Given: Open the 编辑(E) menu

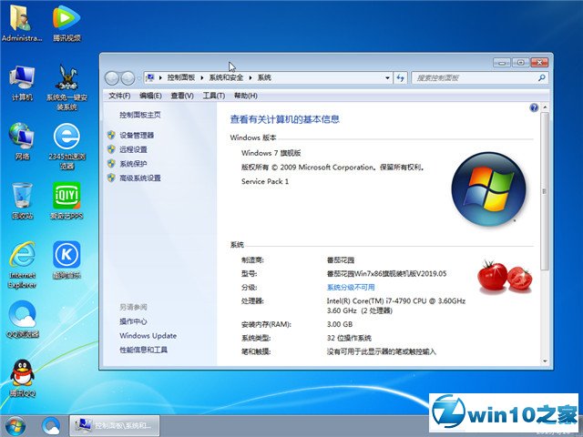Looking at the screenshot, I should tap(150, 96).
